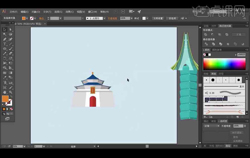Select the Ellipse tool

tap(5, 49)
